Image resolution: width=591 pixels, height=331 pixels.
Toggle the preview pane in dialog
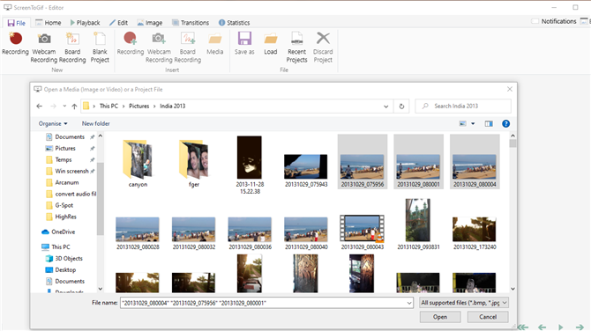(489, 124)
